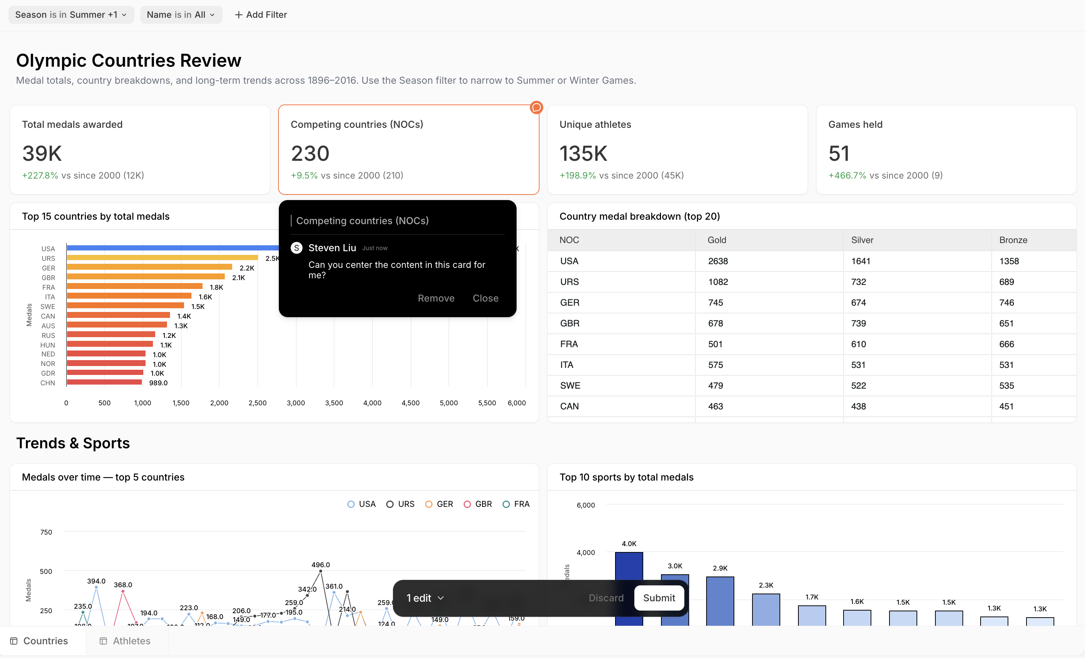
Task: Select the Games held card
Action: (946, 149)
